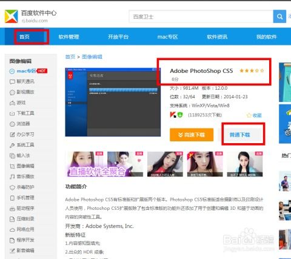Switch to the 开放平台 tab

[118, 37]
